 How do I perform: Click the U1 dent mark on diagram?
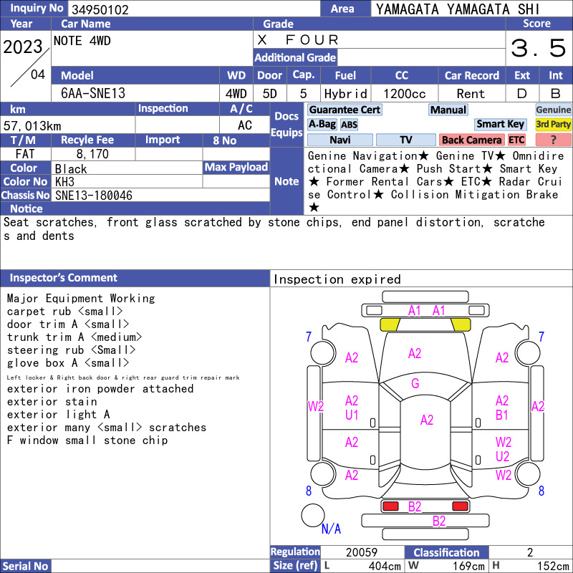(352, 415)
